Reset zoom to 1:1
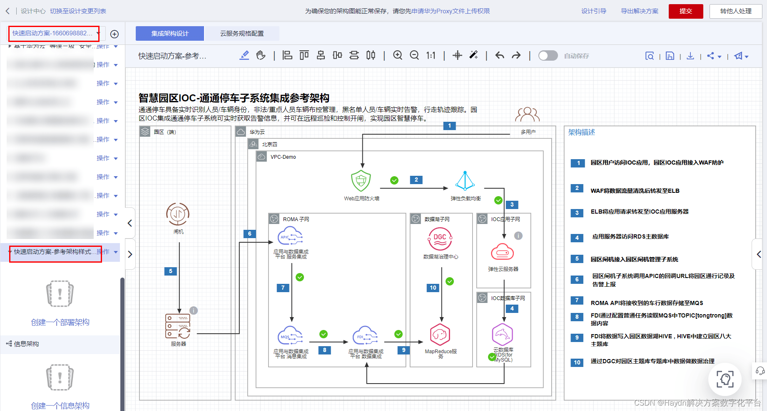Screen dimensions: 767x411 click(431, 56)
